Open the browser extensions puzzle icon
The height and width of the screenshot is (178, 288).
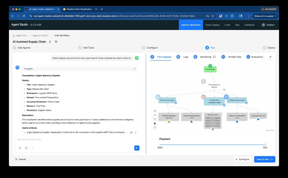point(232,16)
